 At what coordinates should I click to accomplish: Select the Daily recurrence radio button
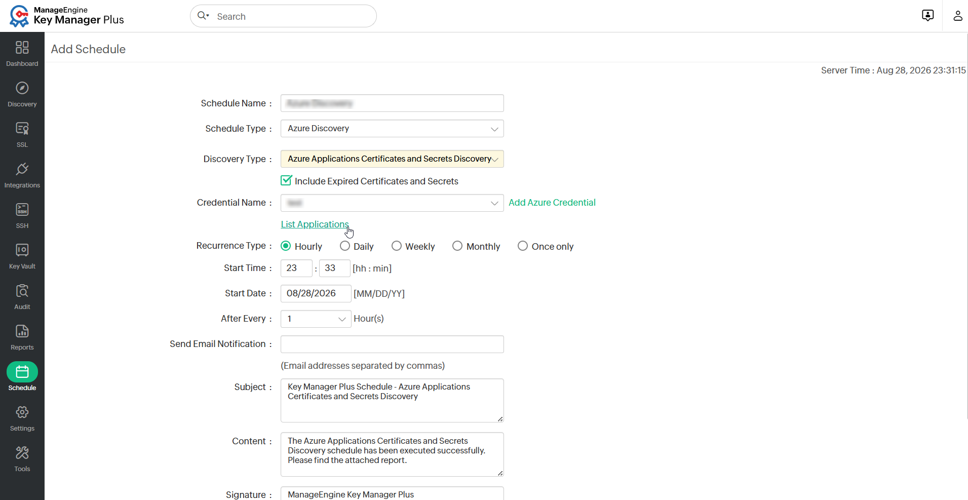[x=345, y=246]
